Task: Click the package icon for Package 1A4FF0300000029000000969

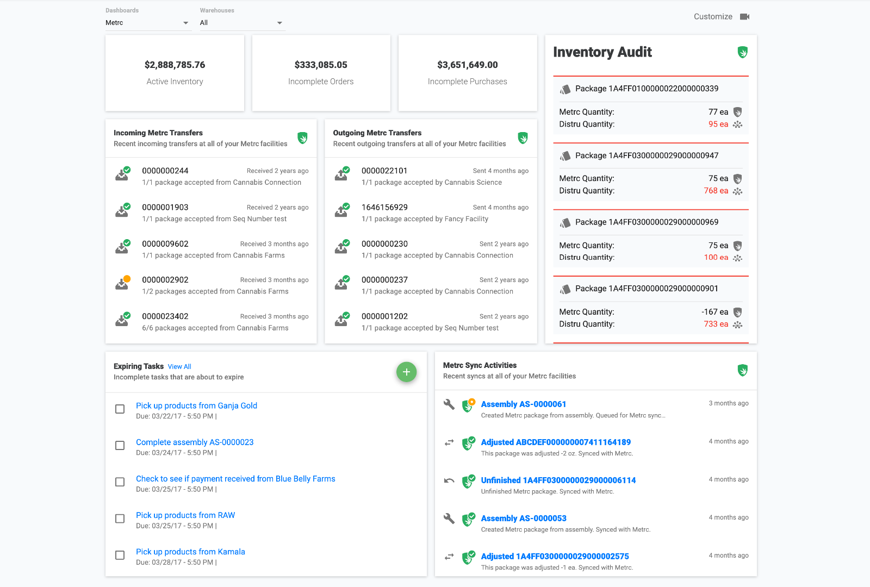Action: (565, 222)
